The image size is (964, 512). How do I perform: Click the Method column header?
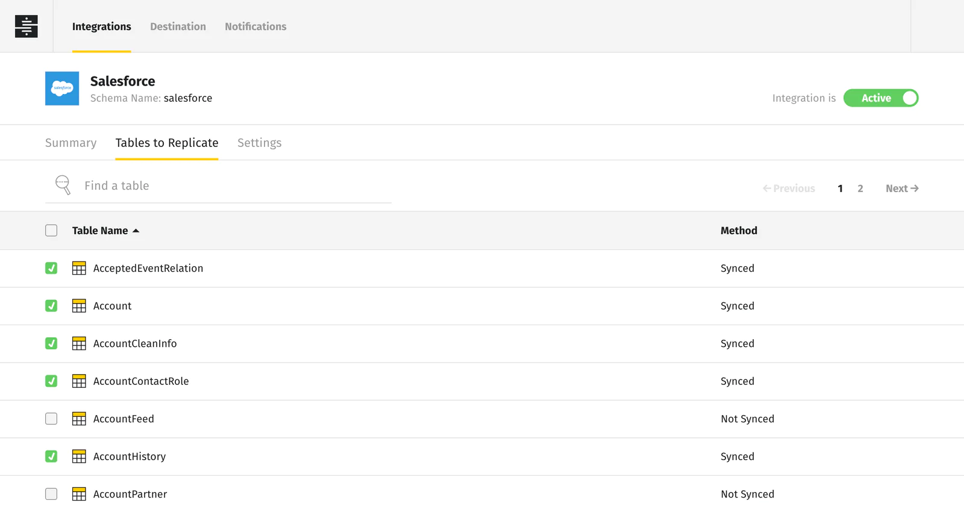739,231
